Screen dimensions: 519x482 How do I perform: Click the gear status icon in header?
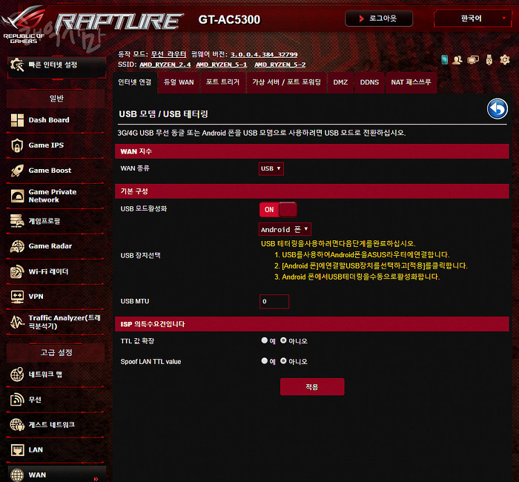(x=505, y=60)
